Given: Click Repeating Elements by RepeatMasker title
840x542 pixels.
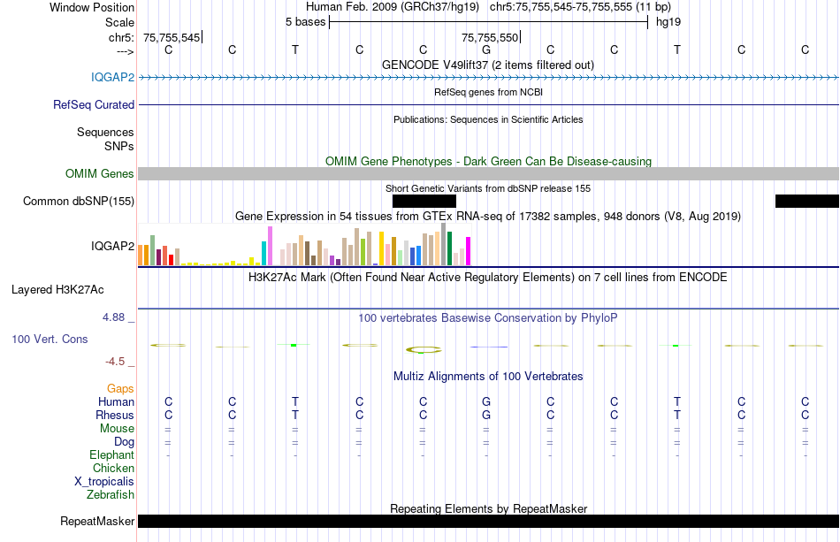Looking at the screenshot, I should click(488, 508).
